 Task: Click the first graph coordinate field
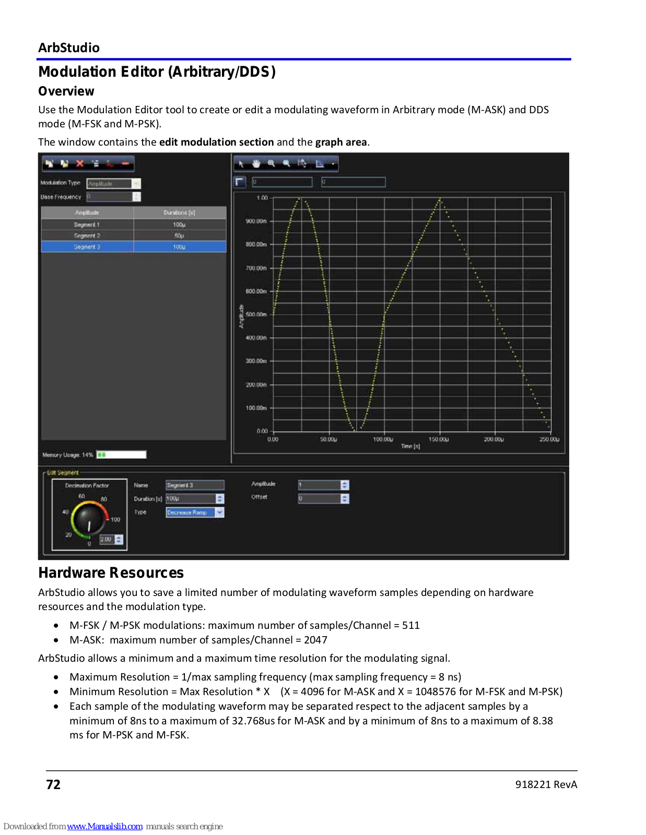(282, 182)
